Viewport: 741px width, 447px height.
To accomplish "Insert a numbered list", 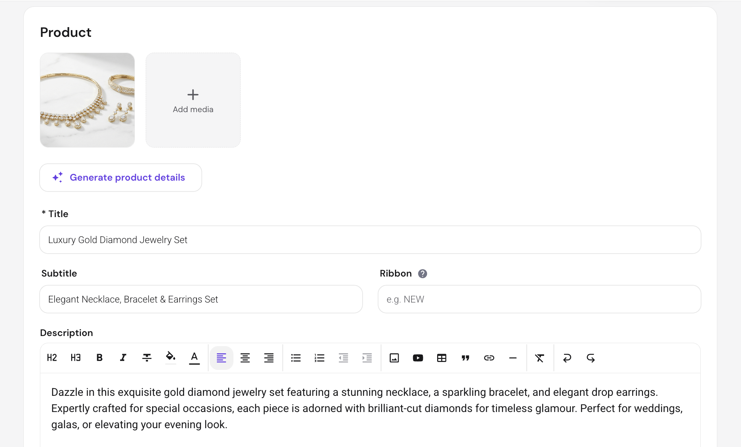I will tap(320, 358).
